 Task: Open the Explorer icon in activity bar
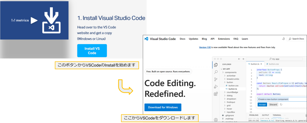click(216, 65)
